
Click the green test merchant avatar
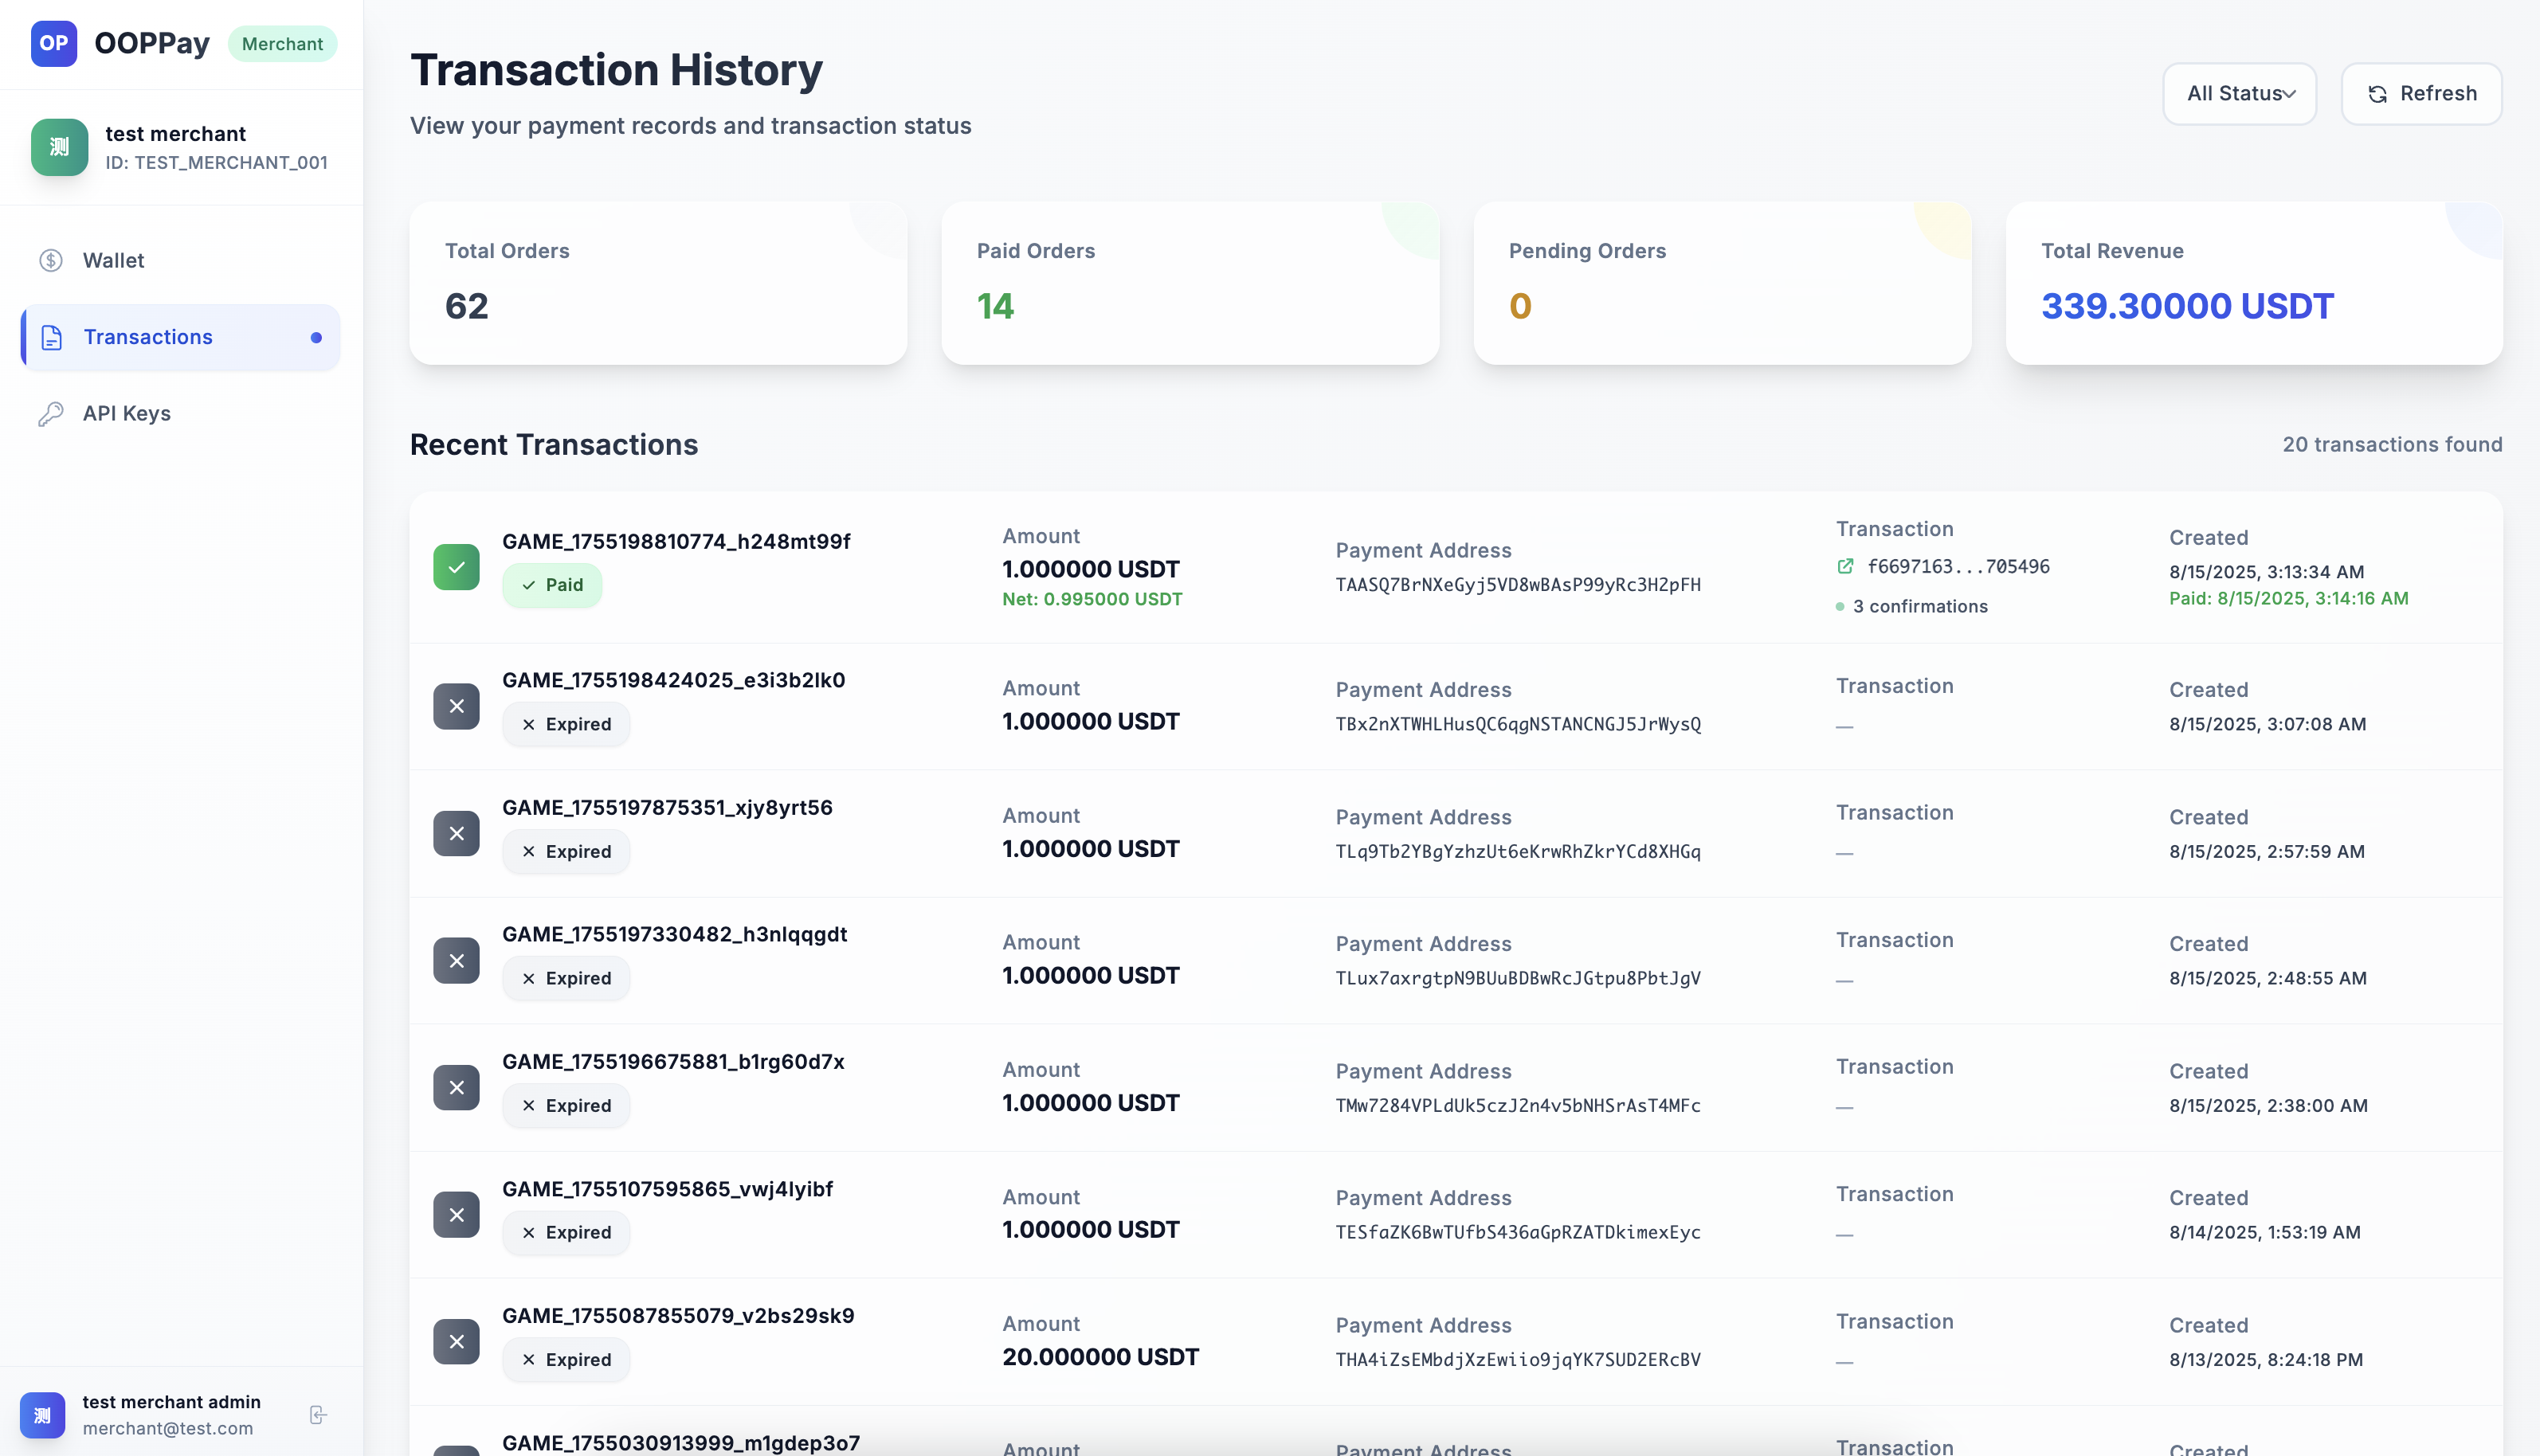pyautogui.click(x=59, y=147)
